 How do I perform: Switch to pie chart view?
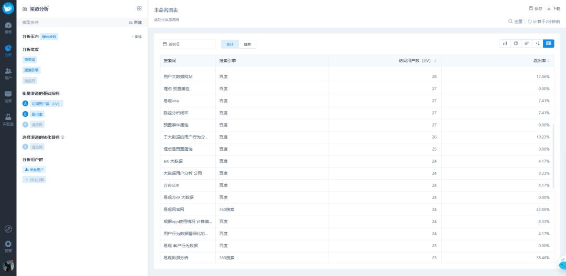(x=516, y=43)
